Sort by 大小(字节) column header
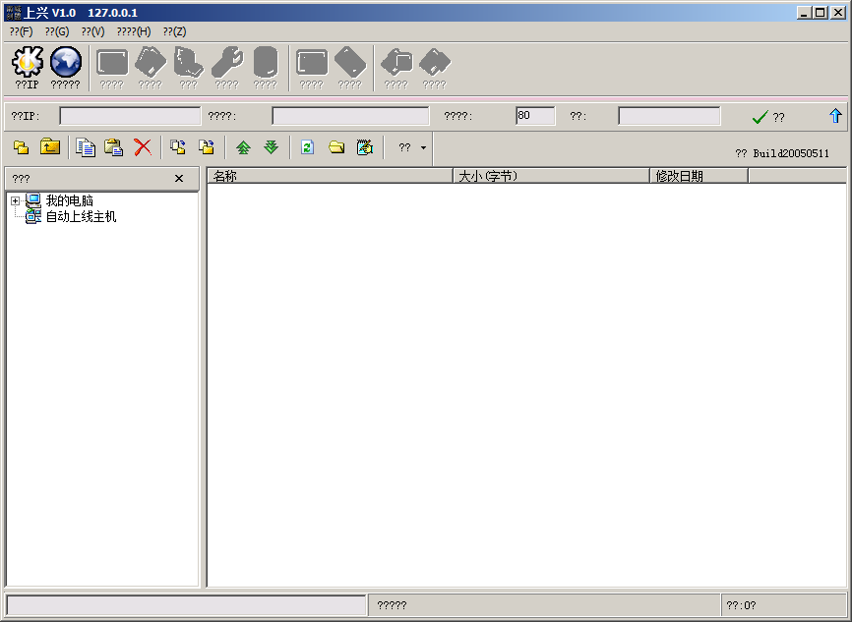Screen dimensions: 852x622 tap(550, 176)
